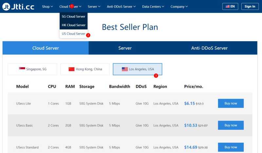Click the Singapore flag icon

22,68
